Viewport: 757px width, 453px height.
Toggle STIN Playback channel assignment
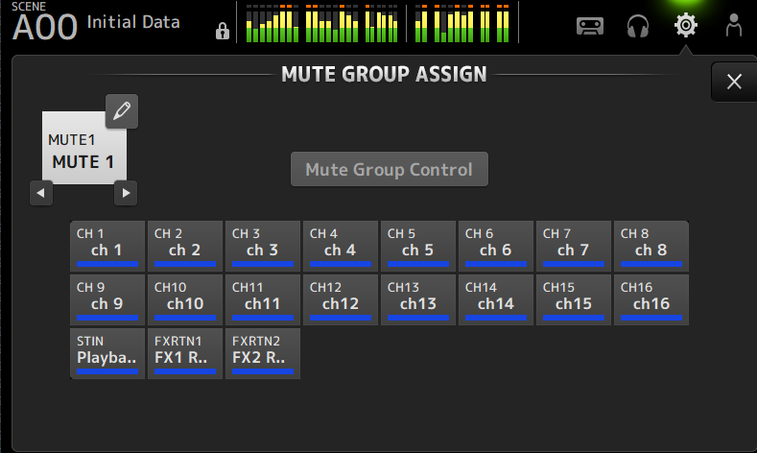pyautogui.click(x=107, y=353)
